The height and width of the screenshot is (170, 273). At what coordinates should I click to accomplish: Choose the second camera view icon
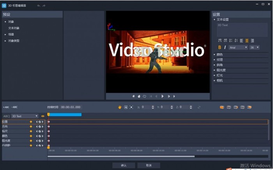point(229,107)
